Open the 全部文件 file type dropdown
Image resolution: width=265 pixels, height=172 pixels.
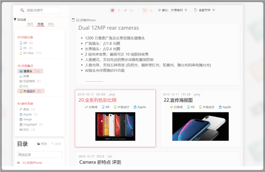205,10
